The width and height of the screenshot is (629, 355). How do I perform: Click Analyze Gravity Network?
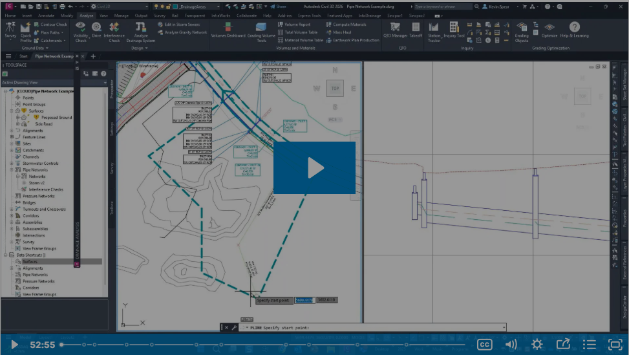tap(182, 32)
